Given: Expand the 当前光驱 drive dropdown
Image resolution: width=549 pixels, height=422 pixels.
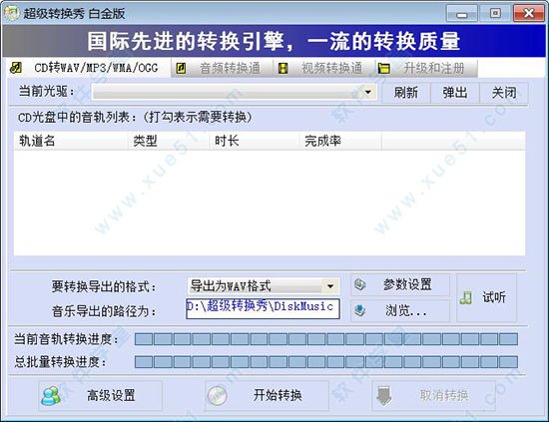Looking at the screenshot, I should (368, 93).
